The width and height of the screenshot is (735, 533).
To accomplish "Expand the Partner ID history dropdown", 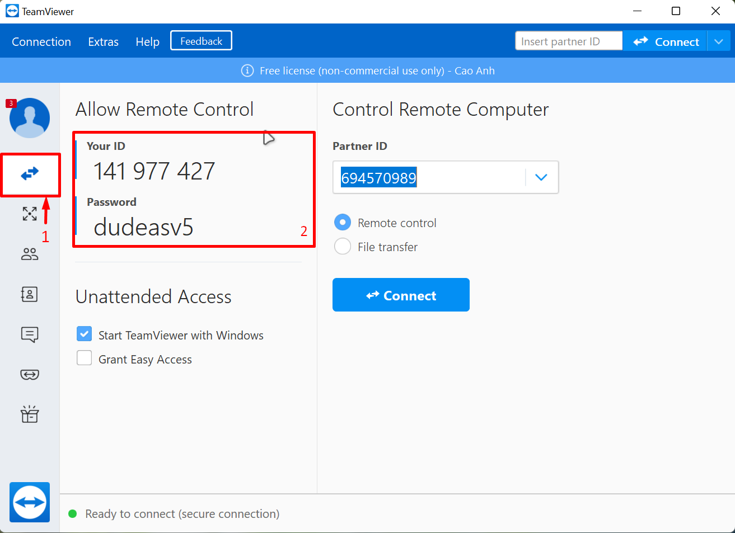I will (541, 177).
